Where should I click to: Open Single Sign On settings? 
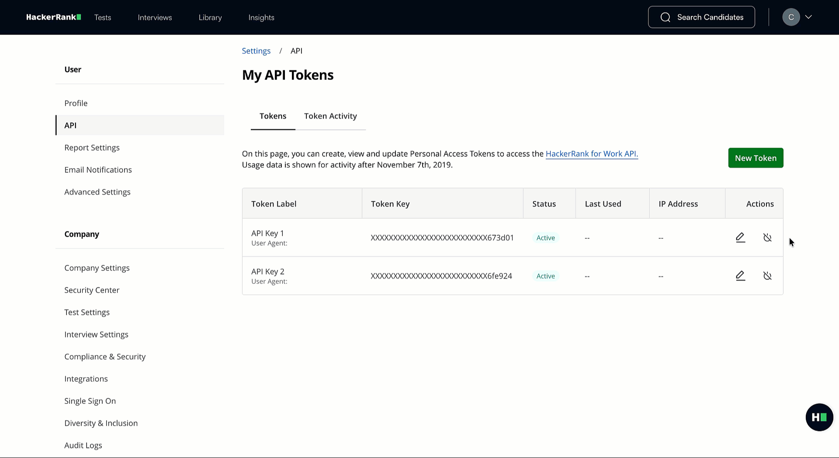pos(90,401)
